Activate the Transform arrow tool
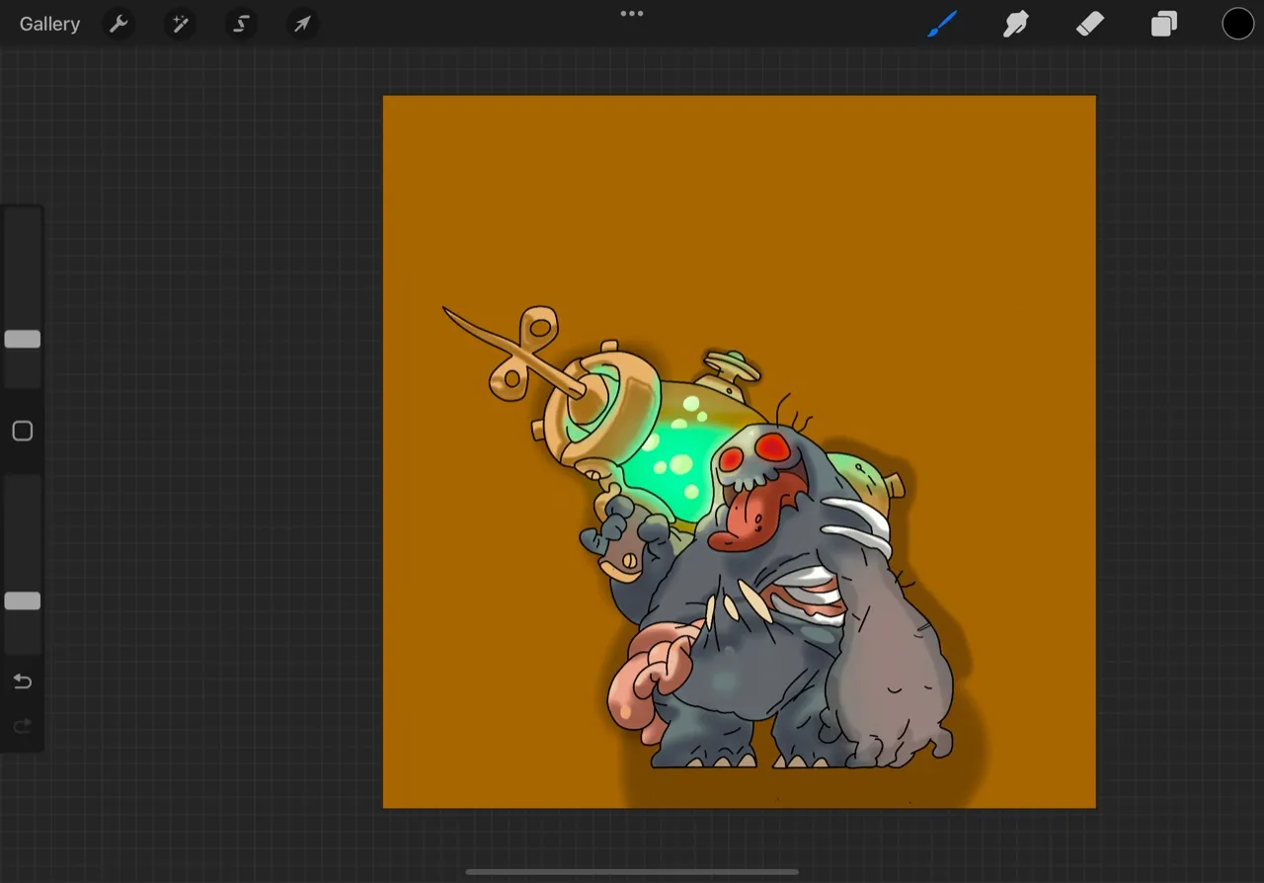Screen dimensions: 1264x883 pos(302,24)
